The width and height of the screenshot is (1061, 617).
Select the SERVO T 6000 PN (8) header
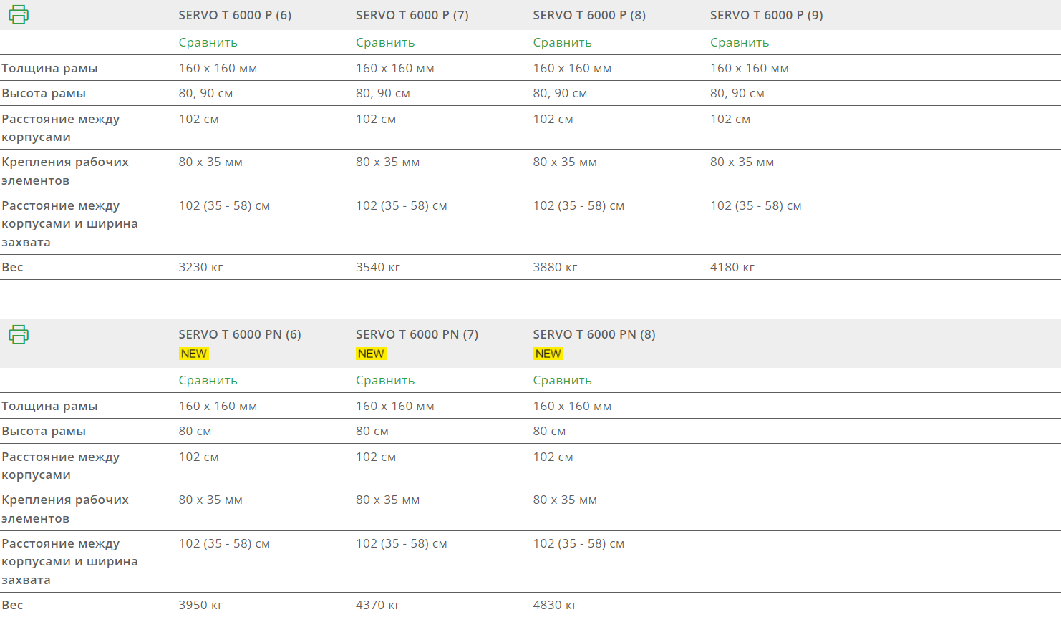coord(594,334)
